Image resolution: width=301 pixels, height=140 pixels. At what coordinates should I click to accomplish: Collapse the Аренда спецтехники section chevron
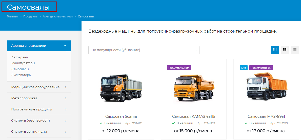(x=65, y=45)
